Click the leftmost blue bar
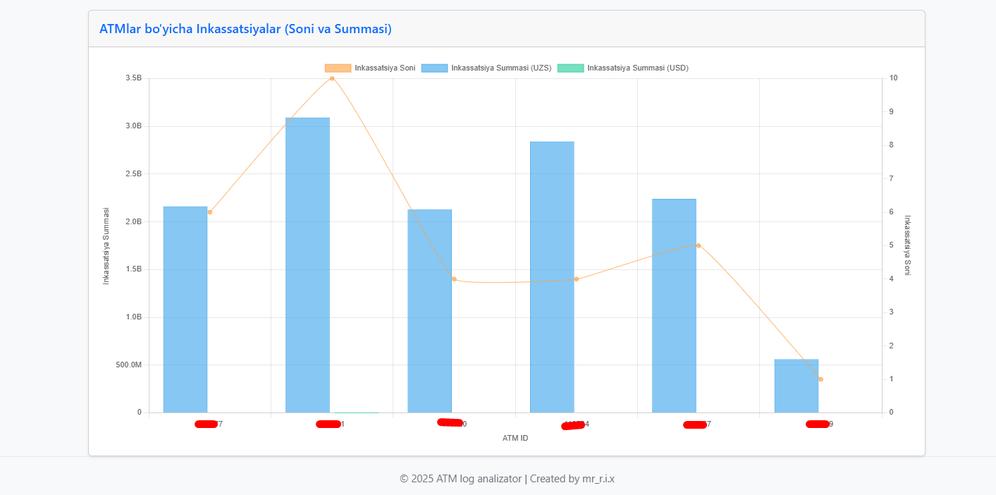996x495 pixels. tap(185, 309)
